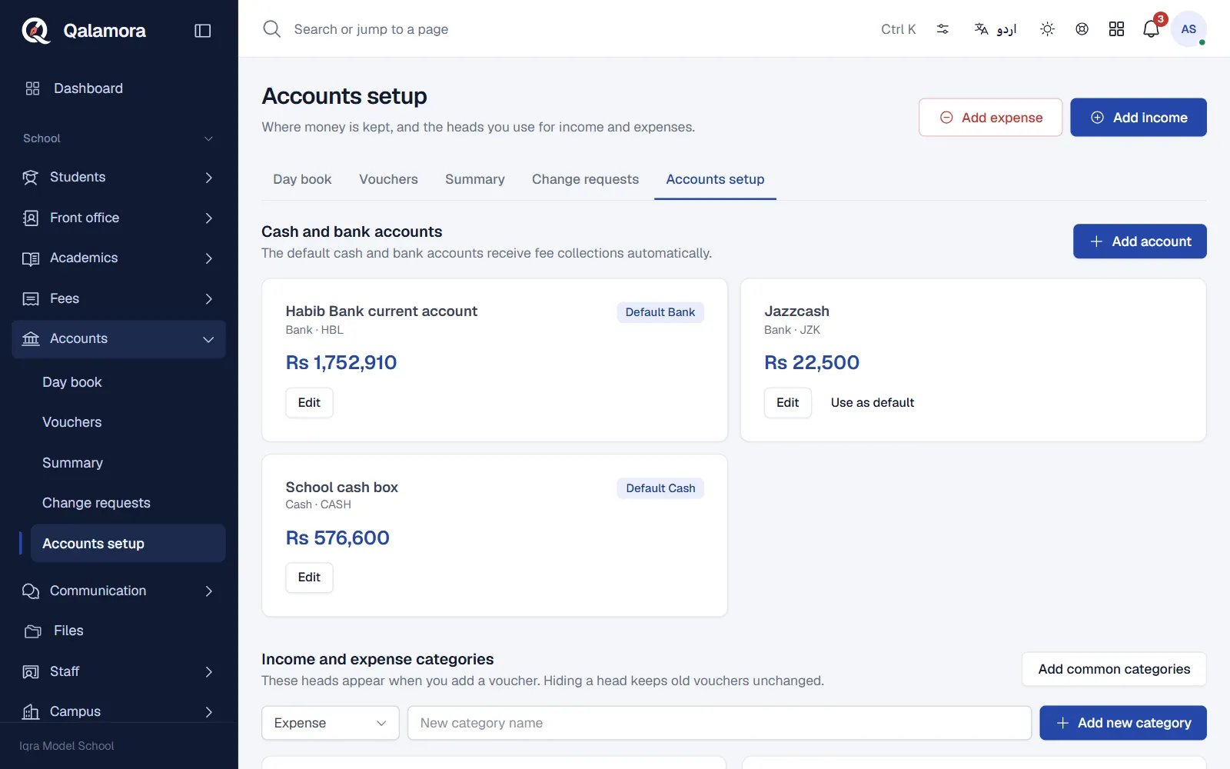This screenshot has width=1230, height=769.
Task: Open the Expense category type dropdown
Action: point(331,723)
